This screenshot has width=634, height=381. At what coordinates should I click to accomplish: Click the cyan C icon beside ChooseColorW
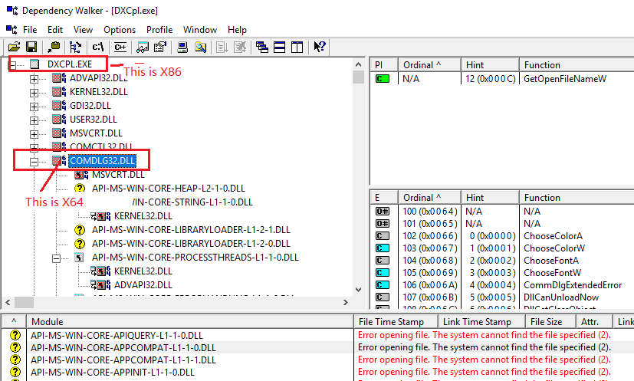[x=382, y=248]
